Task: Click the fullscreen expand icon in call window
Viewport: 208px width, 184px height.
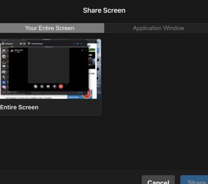Action: tap(86, 50)
